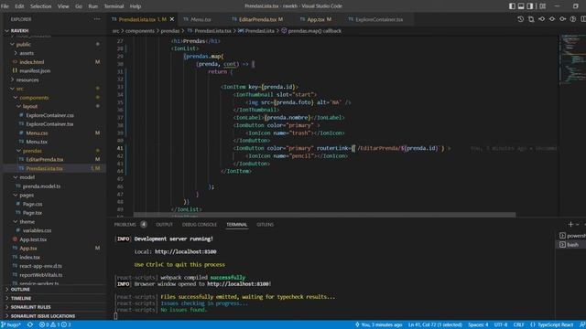Click the help icon in editor toolbar

pos(573,19)
